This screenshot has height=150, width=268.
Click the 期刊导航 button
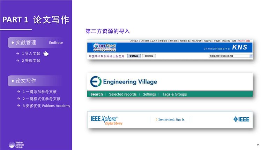pyautogui.click(x=149, y=56)
